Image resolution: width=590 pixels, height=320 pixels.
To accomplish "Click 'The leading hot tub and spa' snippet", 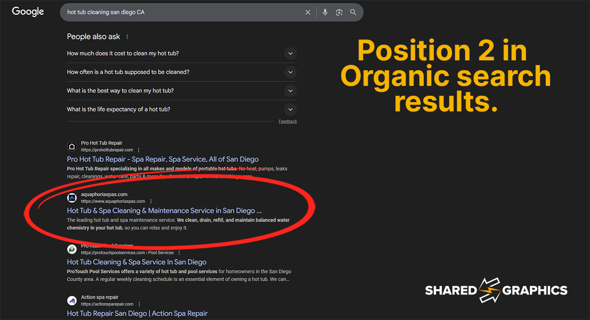I will (x=178, y=224).
